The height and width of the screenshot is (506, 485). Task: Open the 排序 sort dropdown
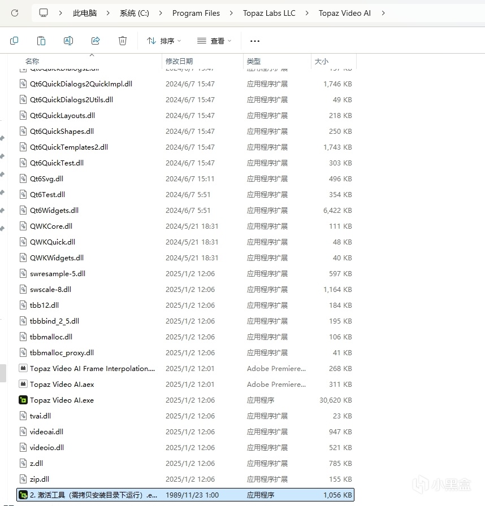coord(164,41)
